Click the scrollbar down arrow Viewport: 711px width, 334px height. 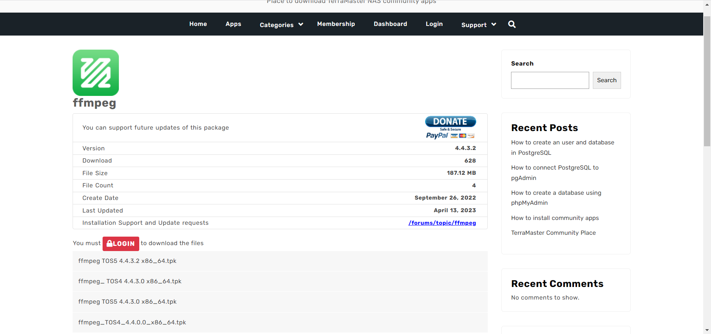pos(707,330)
